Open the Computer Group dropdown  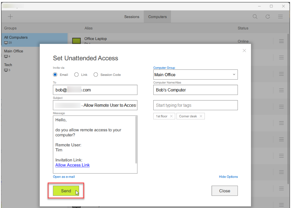(234, 75)
